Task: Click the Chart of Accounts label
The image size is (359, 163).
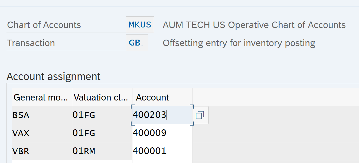Action: pyautogui.click(x=44, y=25)
